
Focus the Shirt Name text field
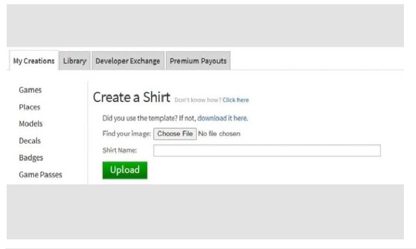point(267,150)
